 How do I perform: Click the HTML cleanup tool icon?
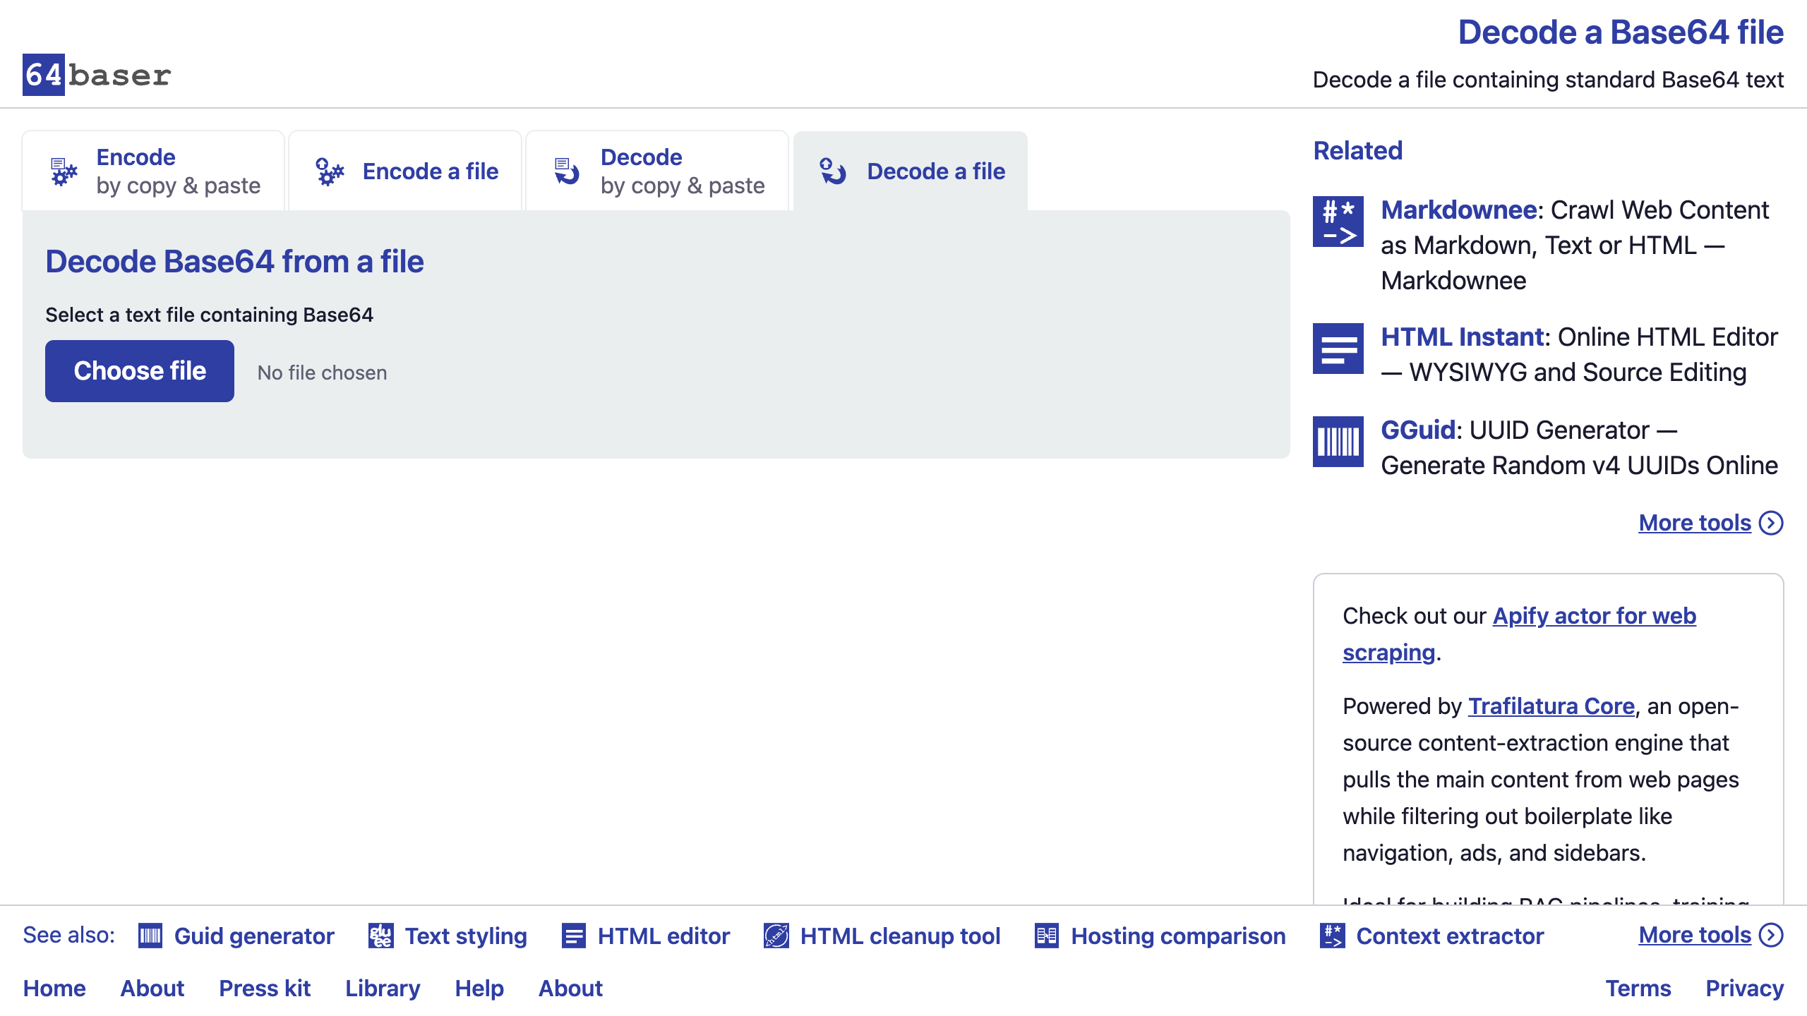776,936
